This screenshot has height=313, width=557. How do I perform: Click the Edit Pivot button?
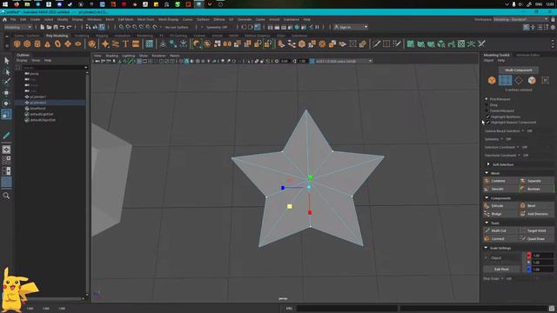click(x=501, y=269)
